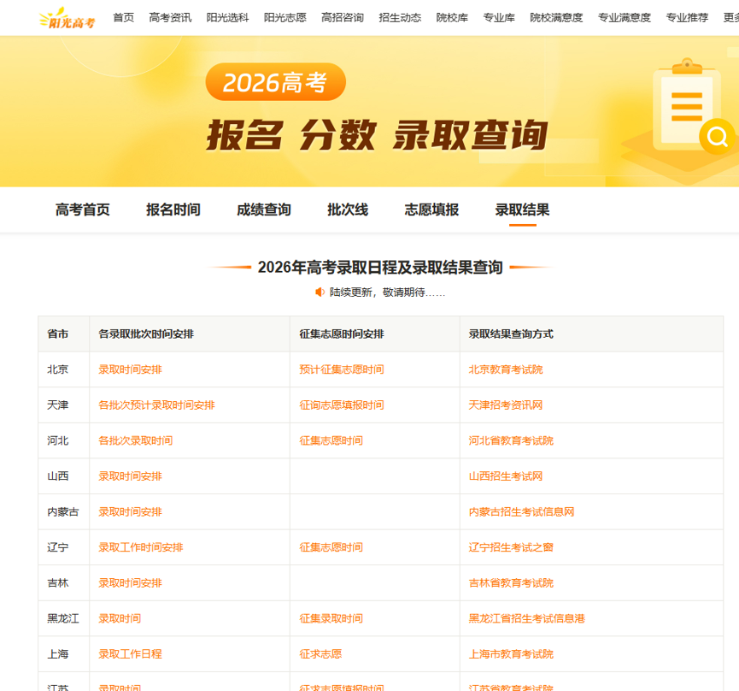
Task: Open 征集录取时间 for 黑龙江
Action: [331, 619]
